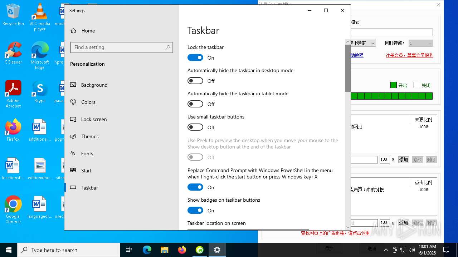Click the 来源比例 percent input field
This screenshot has height=257, width=458.
(385, 160)
